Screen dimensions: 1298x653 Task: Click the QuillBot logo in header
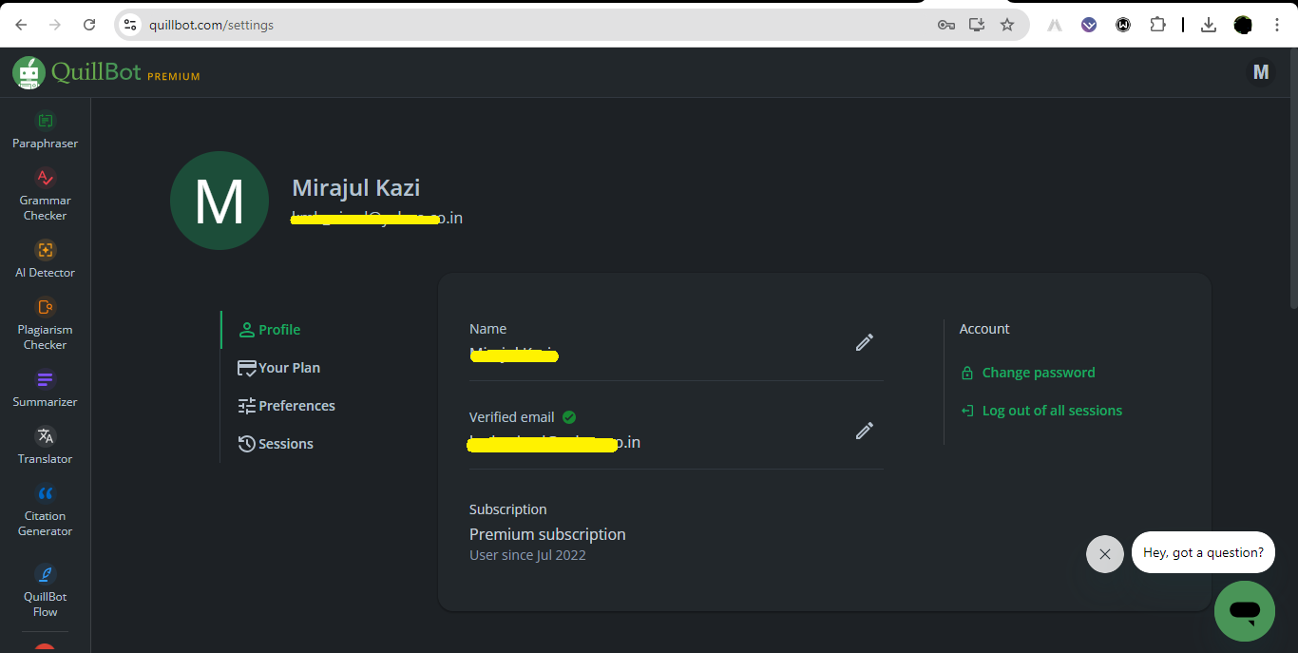pyautogui.click(x=78, y=72)
